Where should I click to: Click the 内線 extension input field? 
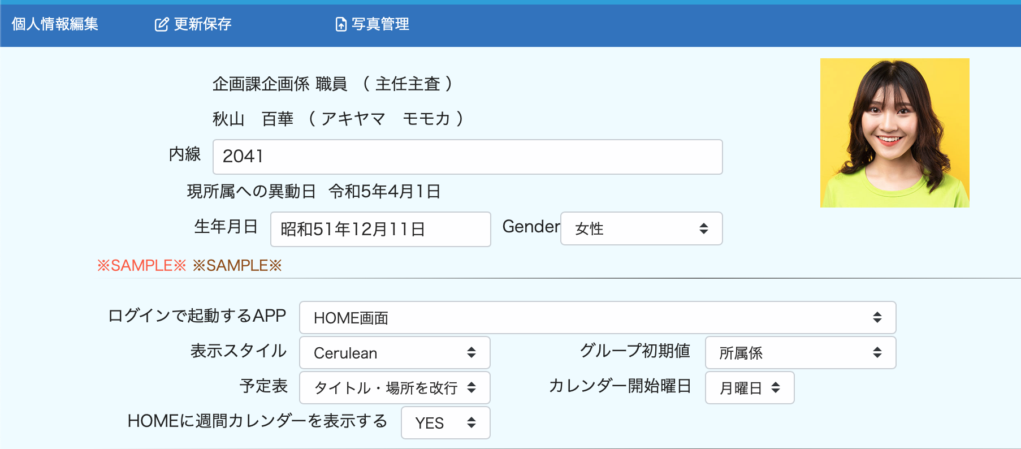pos(467,157)
